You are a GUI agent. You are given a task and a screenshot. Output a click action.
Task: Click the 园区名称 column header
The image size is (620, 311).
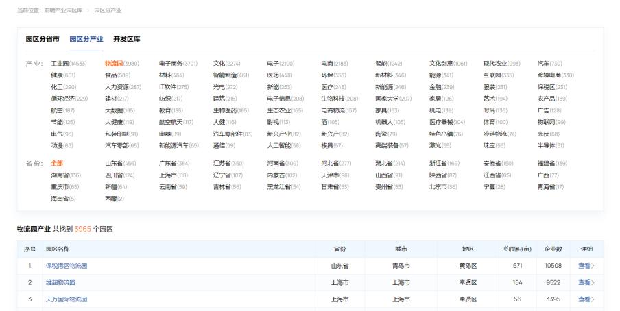(58, 249)
